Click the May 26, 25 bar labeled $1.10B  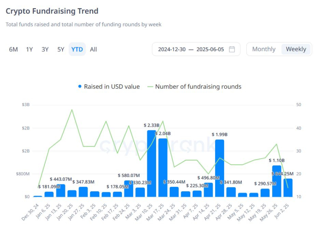click(x=277, y=181)
